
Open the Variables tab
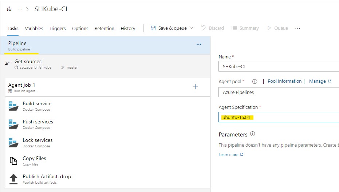(34, 28)
